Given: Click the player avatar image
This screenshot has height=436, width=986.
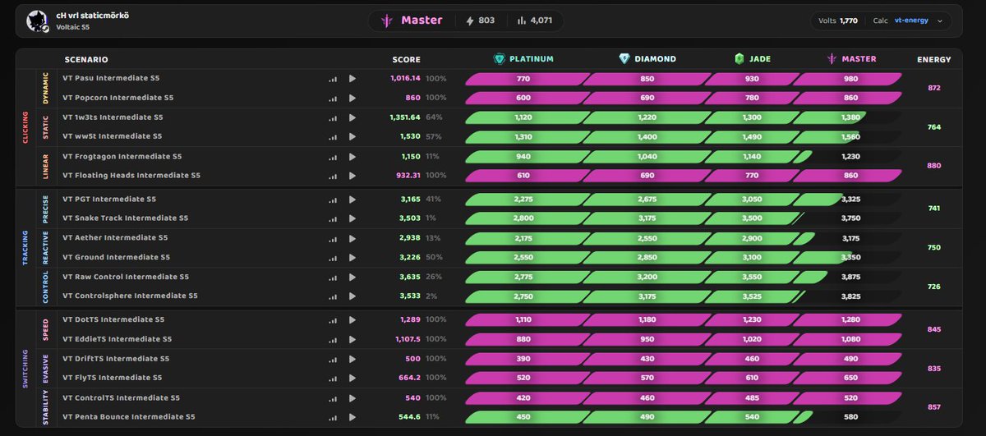Looking at the screenshot, I should [x=39, y=21].
